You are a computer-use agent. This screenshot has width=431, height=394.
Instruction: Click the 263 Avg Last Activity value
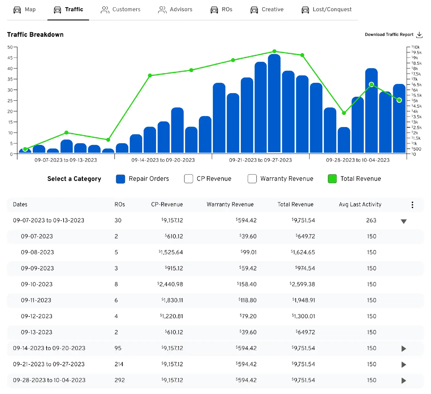[371, 220]
